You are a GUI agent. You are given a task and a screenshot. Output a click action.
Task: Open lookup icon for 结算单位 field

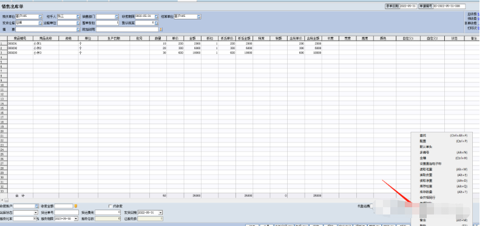[199, 16]
